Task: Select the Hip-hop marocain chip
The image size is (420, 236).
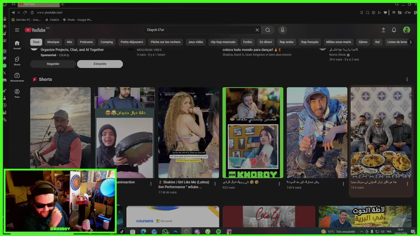Action: (223, 42)
